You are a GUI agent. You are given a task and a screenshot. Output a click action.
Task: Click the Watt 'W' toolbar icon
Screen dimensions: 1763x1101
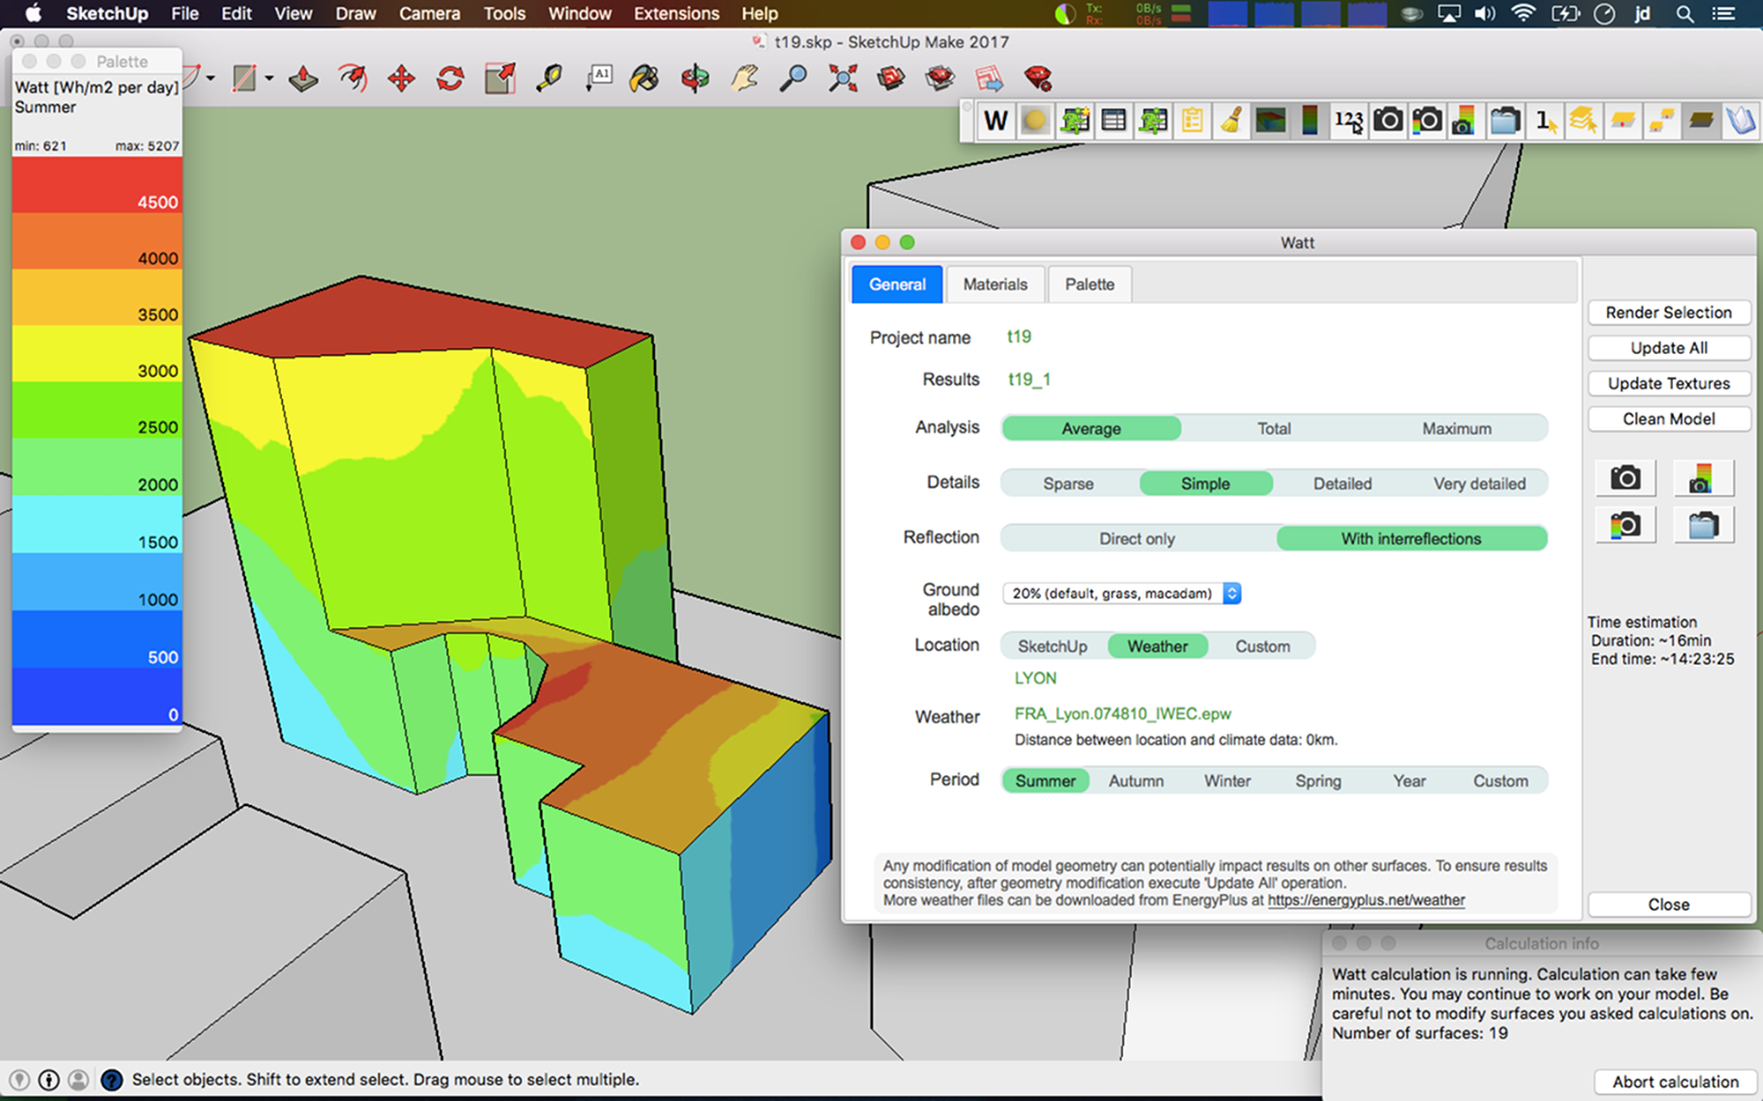[996, 121]
